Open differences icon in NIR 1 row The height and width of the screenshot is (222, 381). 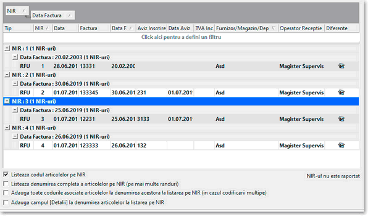(341, 66)
